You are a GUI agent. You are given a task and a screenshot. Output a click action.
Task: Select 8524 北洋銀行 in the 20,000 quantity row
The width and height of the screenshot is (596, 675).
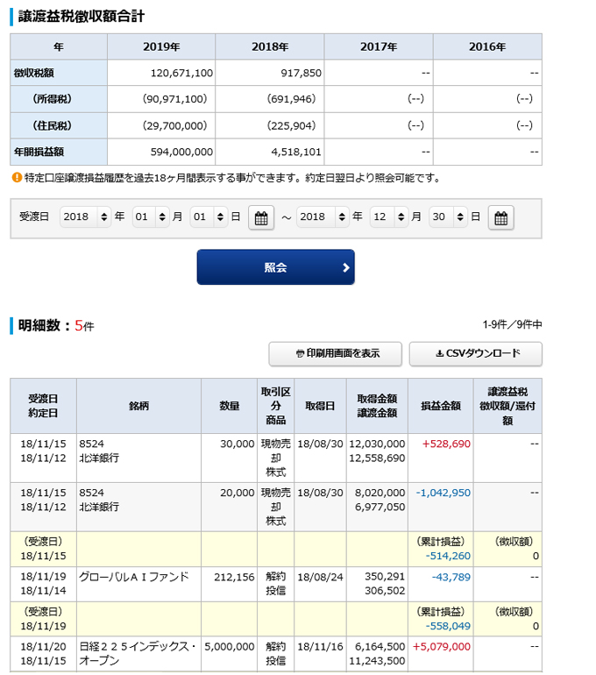pyautogui.click(x=99, y=501)
